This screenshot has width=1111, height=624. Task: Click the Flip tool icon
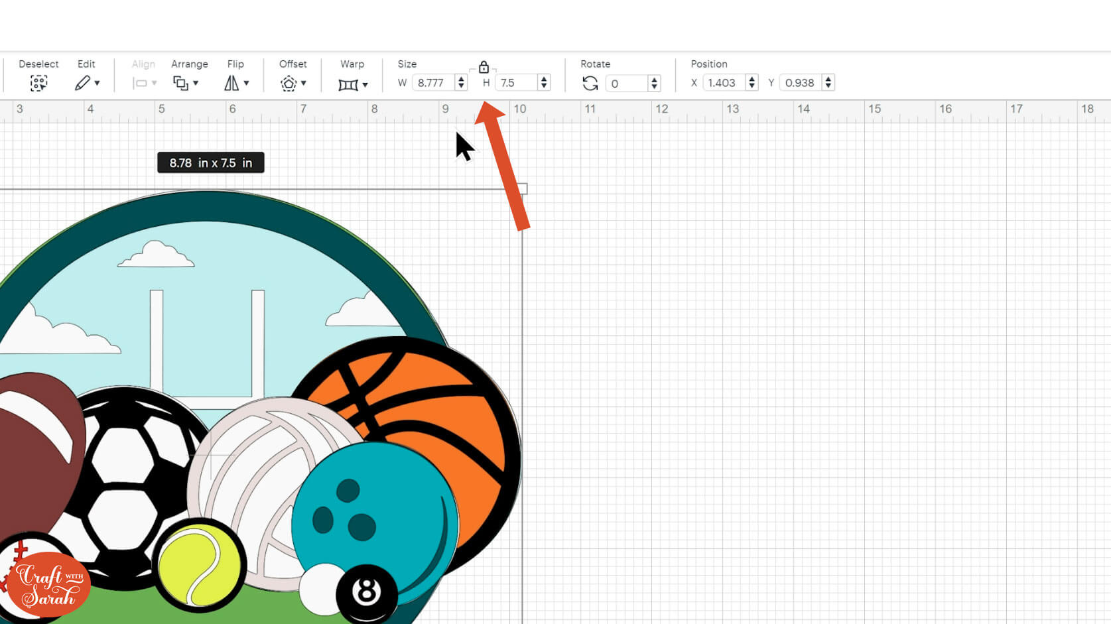(232, 84)
